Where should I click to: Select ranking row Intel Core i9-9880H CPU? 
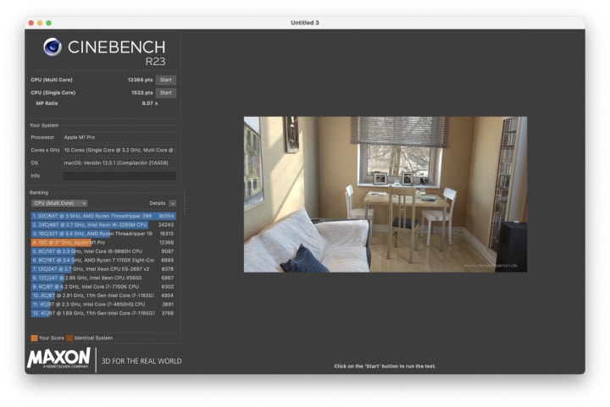click(103, 251)
